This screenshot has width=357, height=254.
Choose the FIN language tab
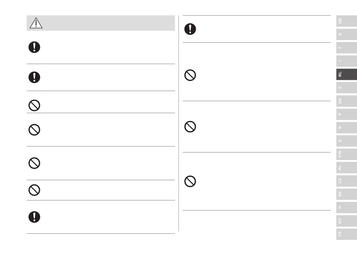(x=346, y=154)
